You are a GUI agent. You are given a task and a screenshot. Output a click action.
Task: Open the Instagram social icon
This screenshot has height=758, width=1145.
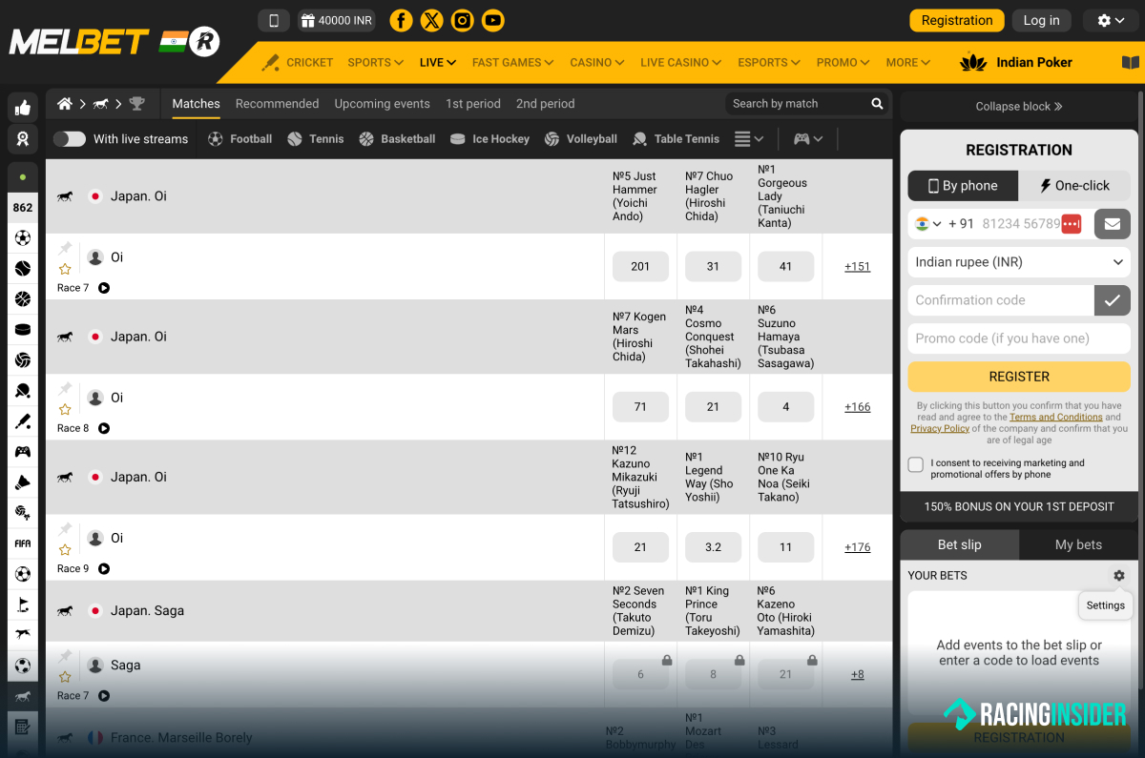click(x=463, y=20)
